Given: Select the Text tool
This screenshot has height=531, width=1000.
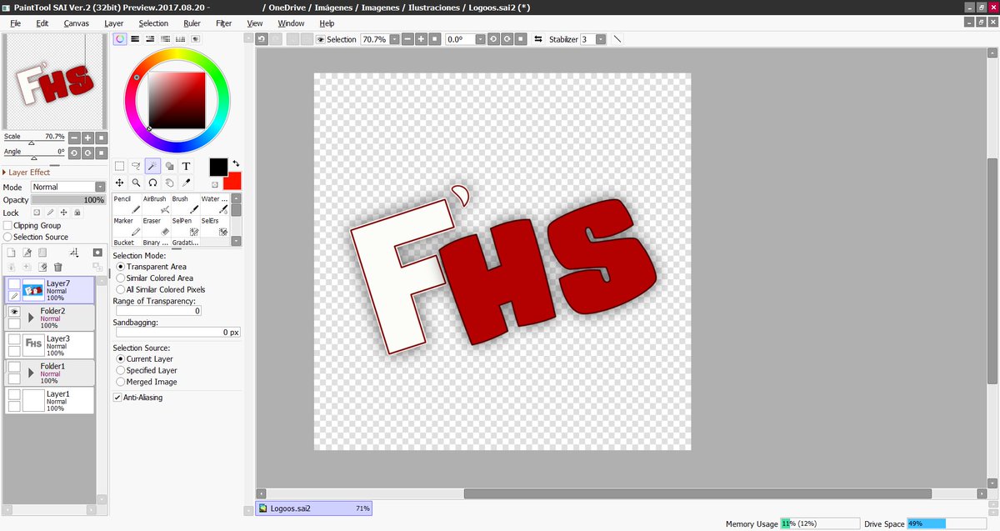Looking at the screenshot, I should (x=186, y=166).
